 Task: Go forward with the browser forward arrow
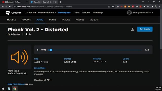tap(6, 7)
